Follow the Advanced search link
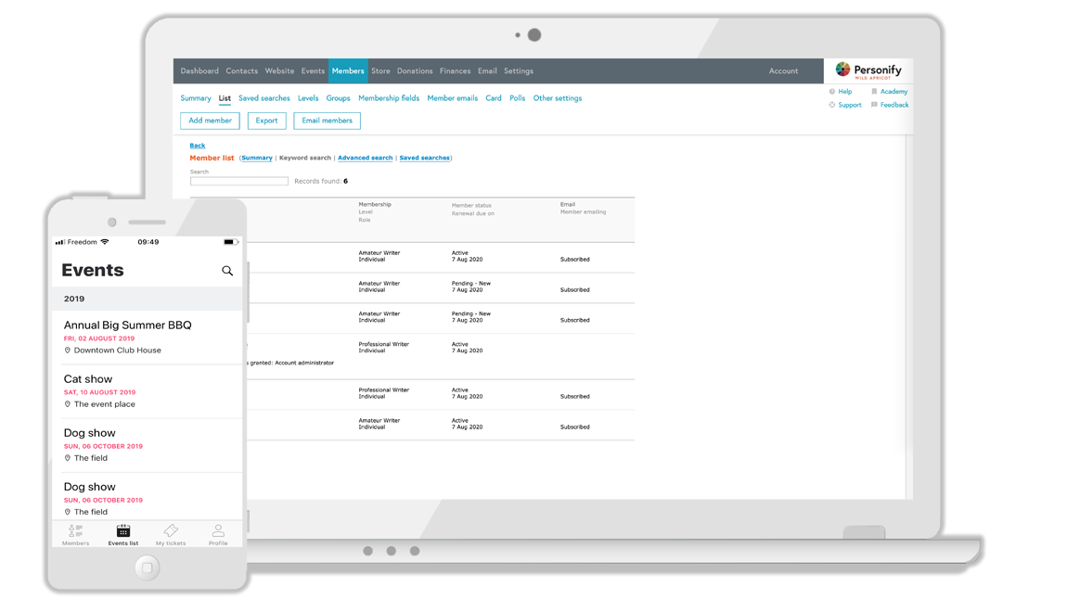Image resolution: width=1080 pixels, height=612 pixels. 365,158
